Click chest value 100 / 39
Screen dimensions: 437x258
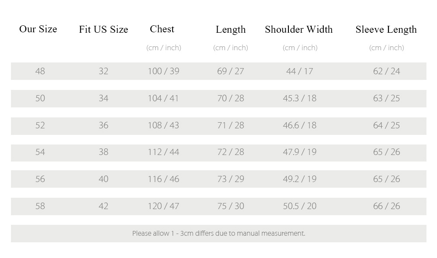pyautogui.click(x=163, y=71)
